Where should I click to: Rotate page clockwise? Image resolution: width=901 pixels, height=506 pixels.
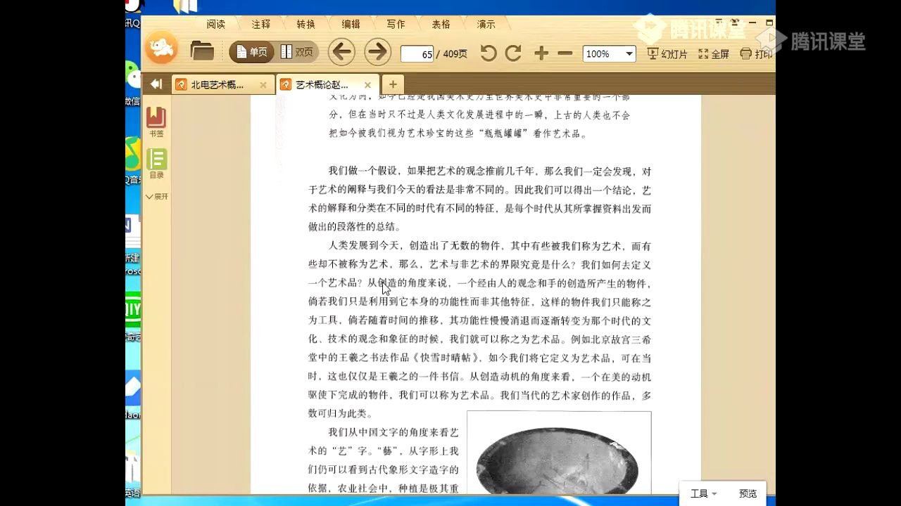coord(513,53)
